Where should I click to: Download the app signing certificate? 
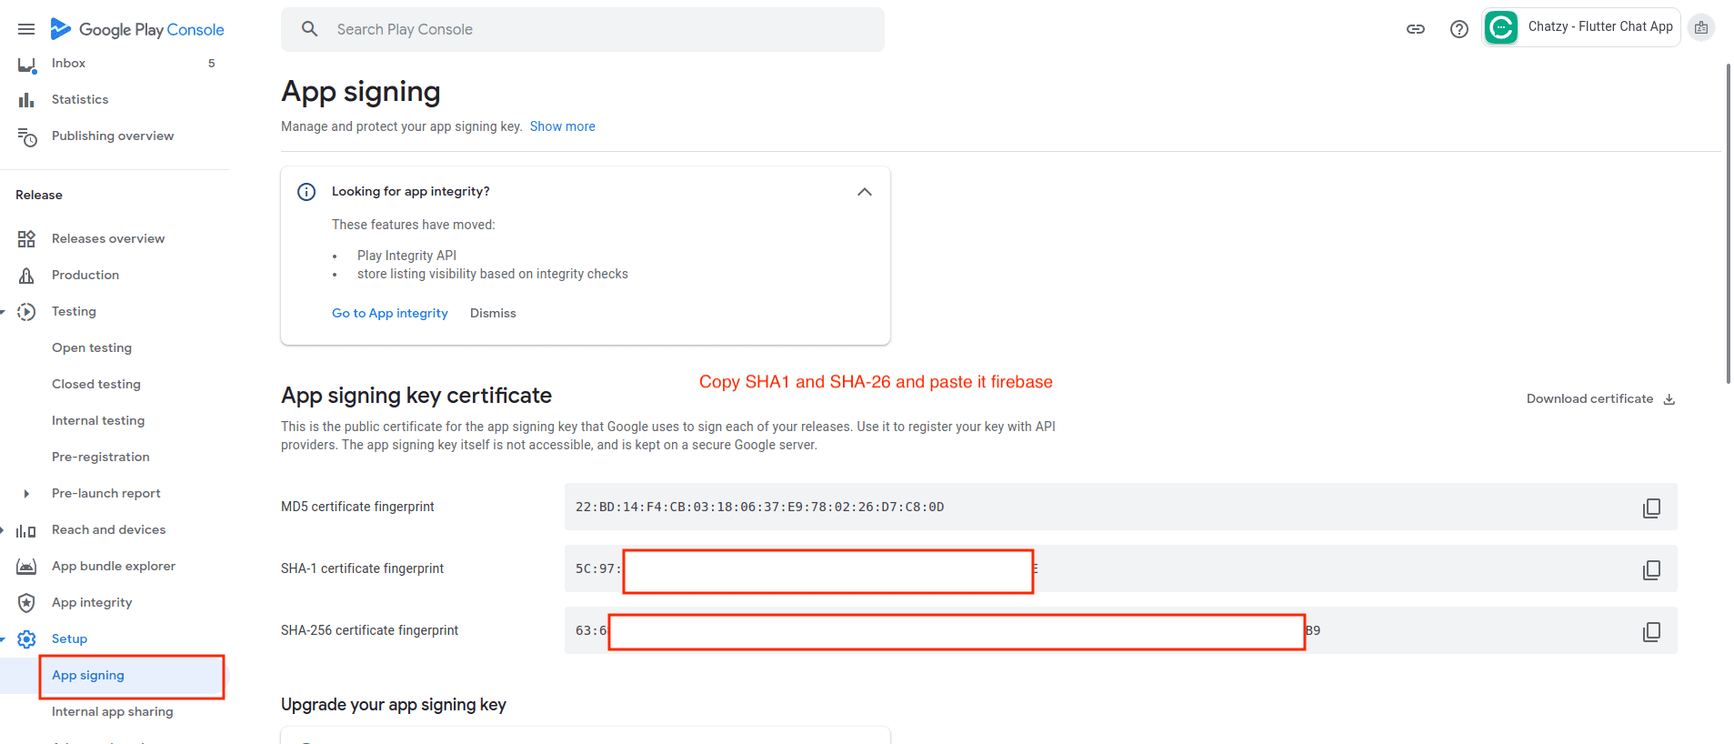pyautogui.click(x=1599, y=399)
